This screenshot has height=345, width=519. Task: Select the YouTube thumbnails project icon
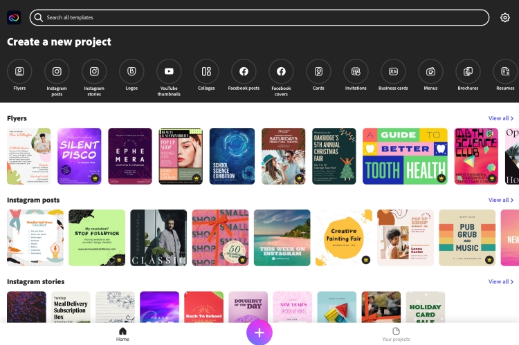click(x=169, y=71)
